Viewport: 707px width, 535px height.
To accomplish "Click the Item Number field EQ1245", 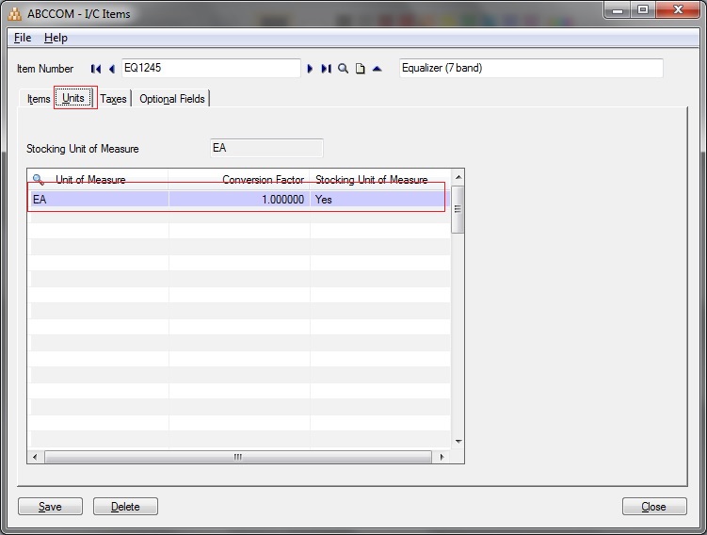I will point(211,68).
